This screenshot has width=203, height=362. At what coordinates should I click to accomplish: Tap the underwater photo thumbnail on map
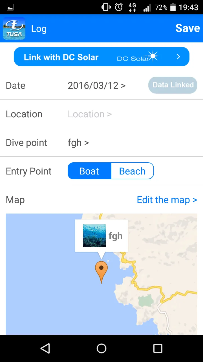coord(94,236)
